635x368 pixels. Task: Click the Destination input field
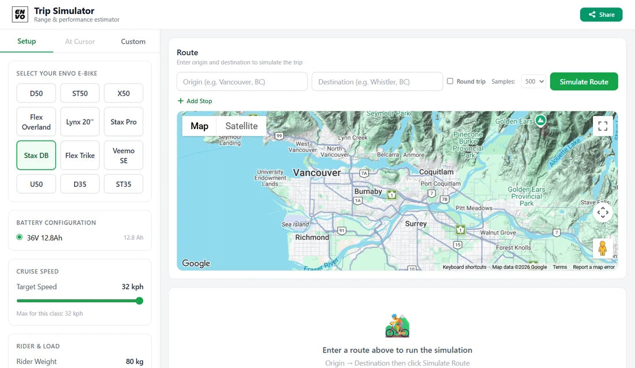click(377, 81)
